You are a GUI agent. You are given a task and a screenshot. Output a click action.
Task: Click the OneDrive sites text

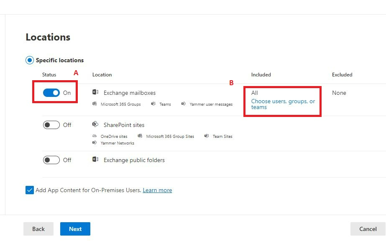(x=114, y=136)
